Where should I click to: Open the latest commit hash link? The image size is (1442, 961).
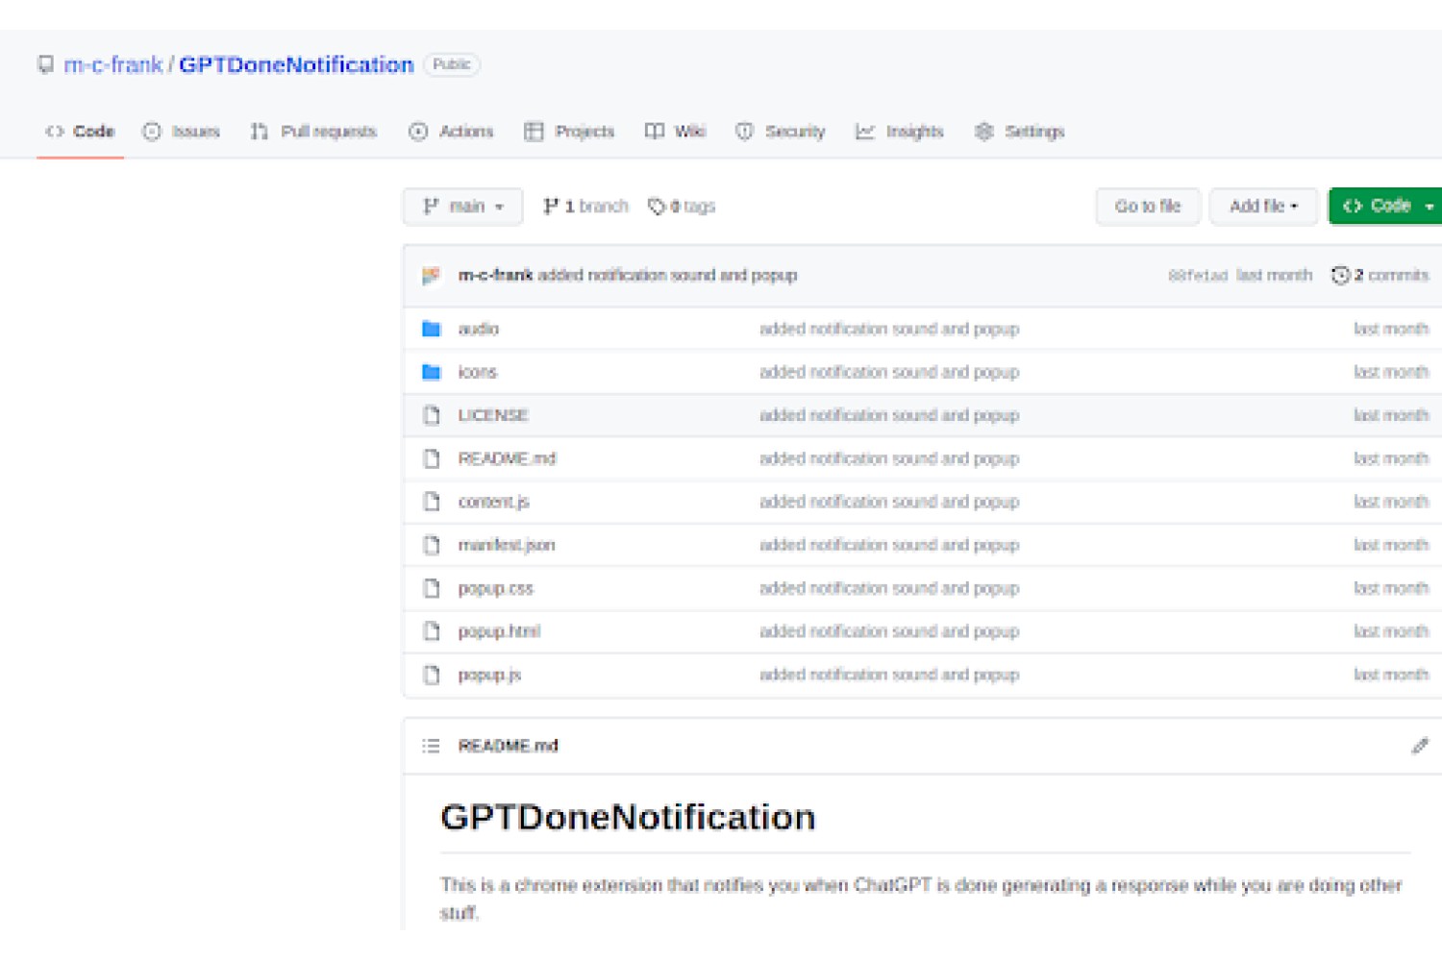tap(1197, 276)
